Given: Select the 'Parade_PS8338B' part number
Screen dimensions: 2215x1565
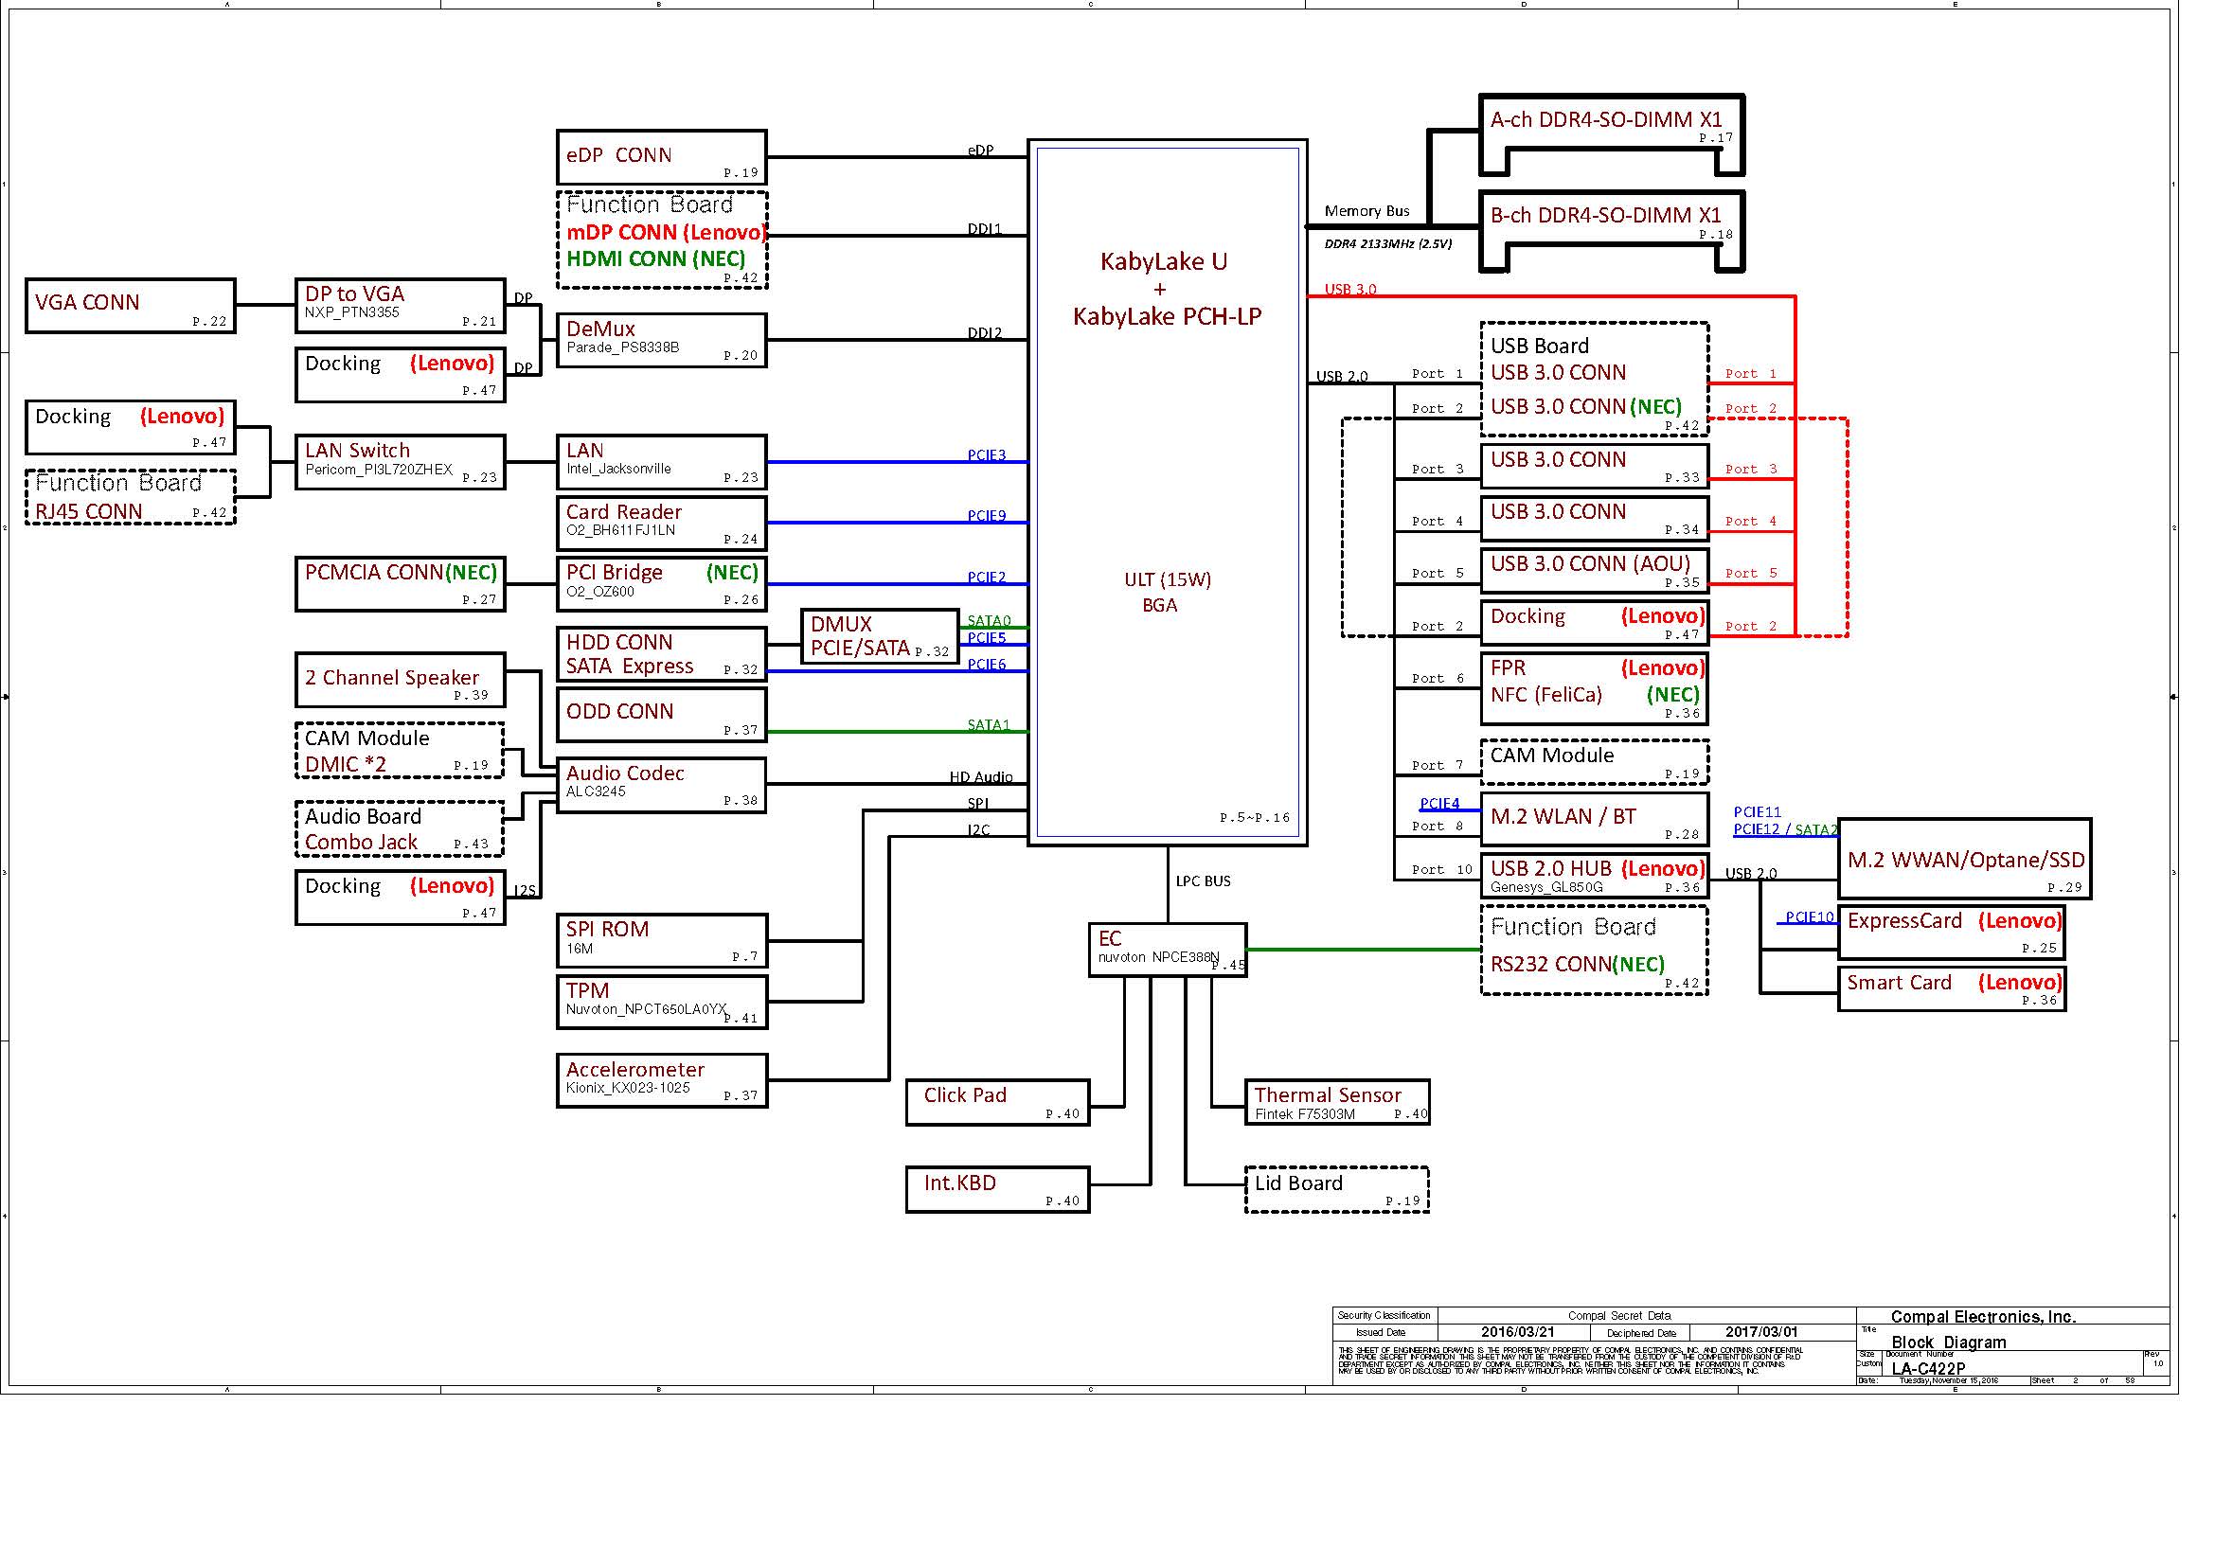Looking at the screenshot, I should pos(622,347).
